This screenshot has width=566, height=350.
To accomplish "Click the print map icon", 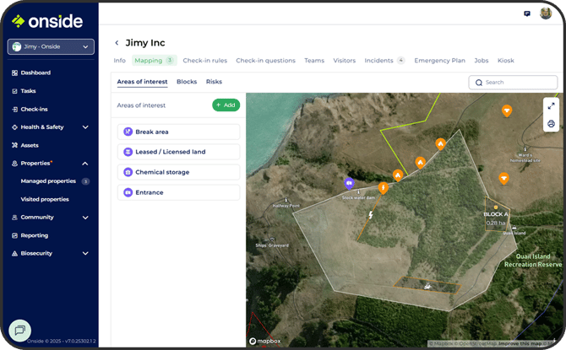I will pos(551,124).
